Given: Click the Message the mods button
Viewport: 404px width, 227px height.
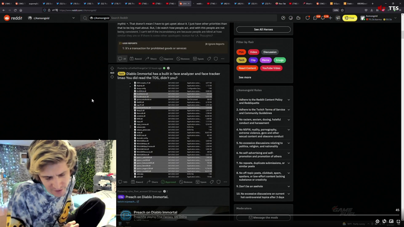Looking at the screenshot, I should (263, 218).
